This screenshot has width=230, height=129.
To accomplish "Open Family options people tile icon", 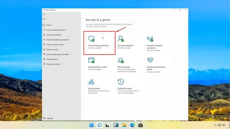I will (x=91, y=82).
